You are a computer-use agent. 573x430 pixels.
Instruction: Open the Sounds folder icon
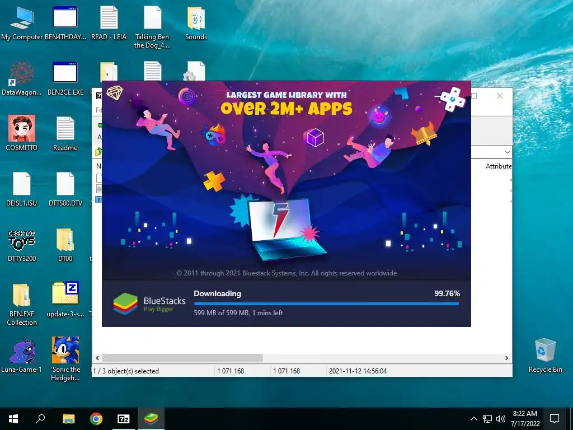196,22
